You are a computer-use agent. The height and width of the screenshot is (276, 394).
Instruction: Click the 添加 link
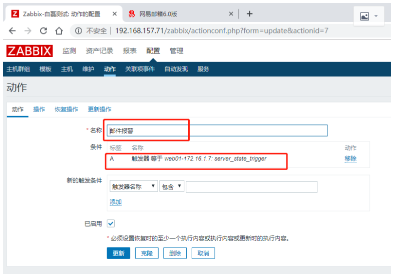tap(116, 202)
